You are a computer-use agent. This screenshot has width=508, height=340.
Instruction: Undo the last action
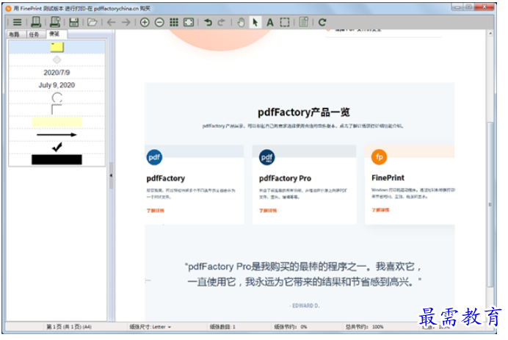point(208,22)
